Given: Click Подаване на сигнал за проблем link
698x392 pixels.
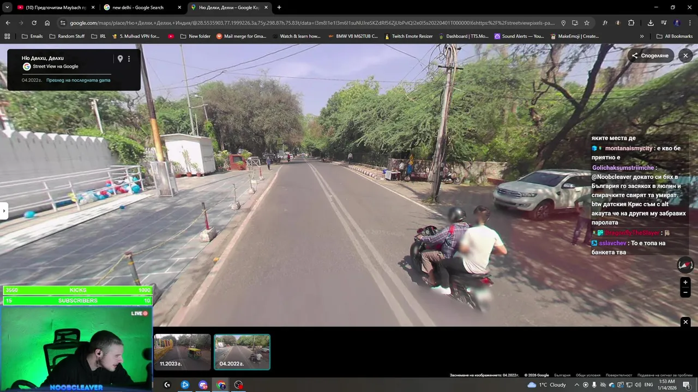Looking at the screenshot, I should [665, 375].
